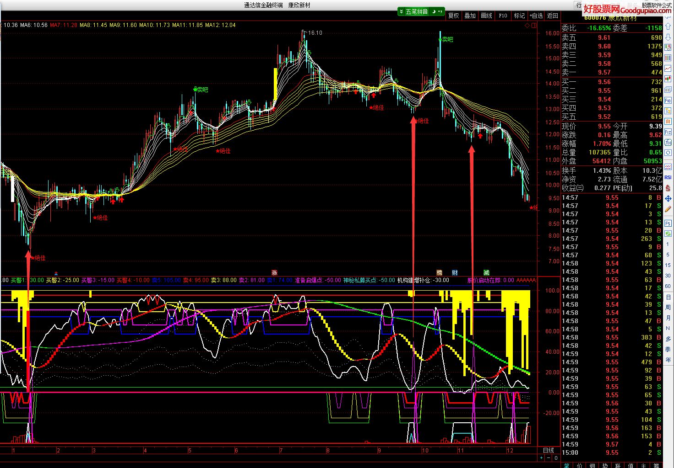Open the F10 company info sidebar icon
Image resolution: width=674 pixels, height=468 pixels.
pos(668,100)
